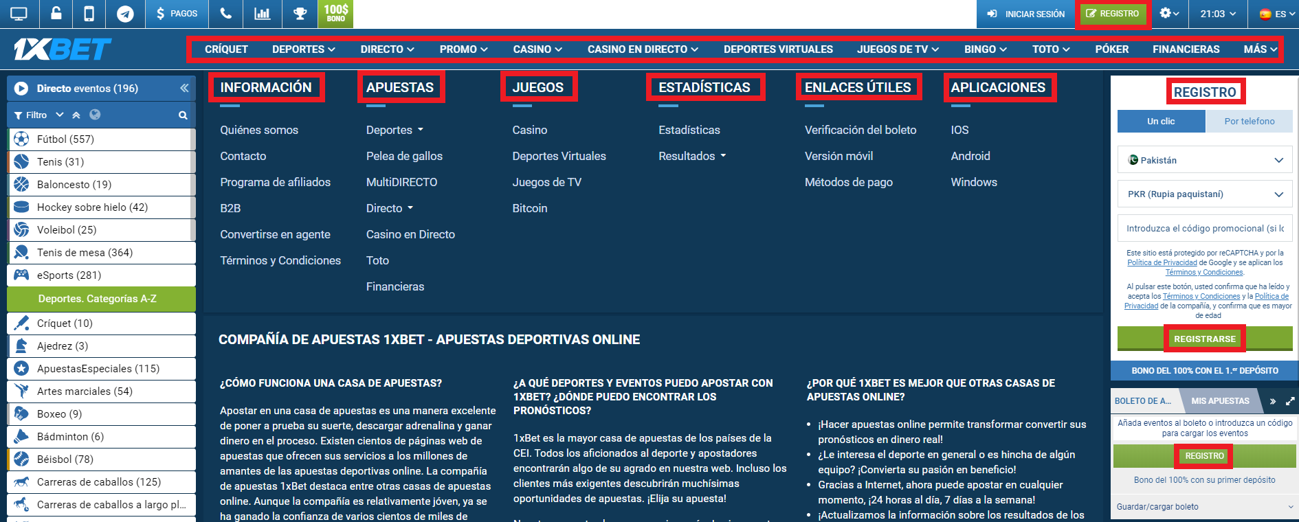The height and width of the screenshot is (522, 1299).
Task: Switch to Por telefono registration tab
Action: pos(1250,121)
